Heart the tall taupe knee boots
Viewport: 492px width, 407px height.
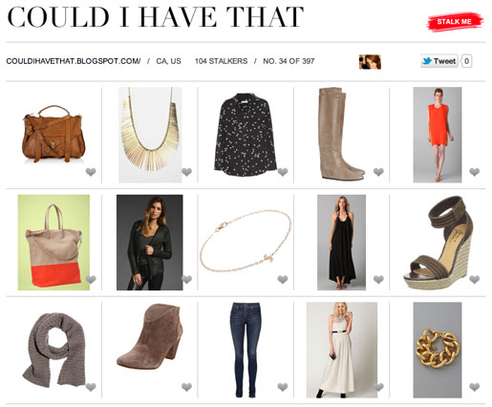click(378, 172)
